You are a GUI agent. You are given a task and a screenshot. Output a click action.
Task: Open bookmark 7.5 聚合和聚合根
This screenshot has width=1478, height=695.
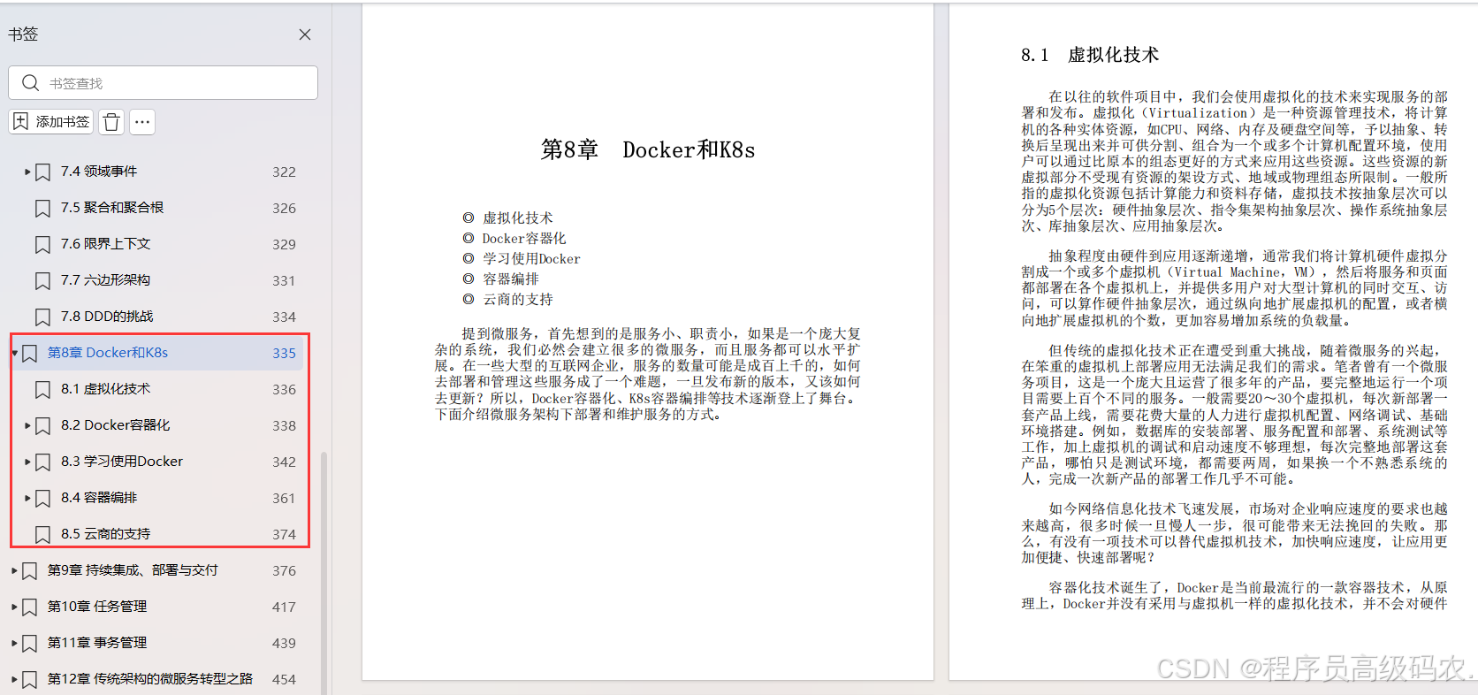[112, 208]
